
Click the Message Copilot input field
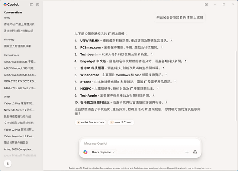[x=140, y=144]
